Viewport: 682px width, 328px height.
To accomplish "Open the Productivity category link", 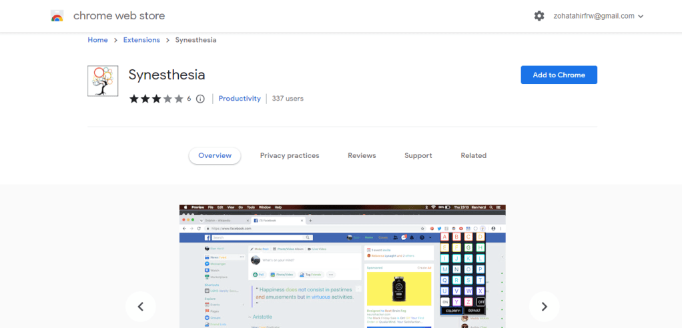I will pyautogui.click(x=240, y=99).
